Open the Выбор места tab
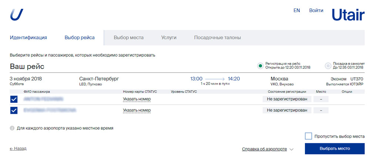Screen dimensions: 370x159 (128, 38)
